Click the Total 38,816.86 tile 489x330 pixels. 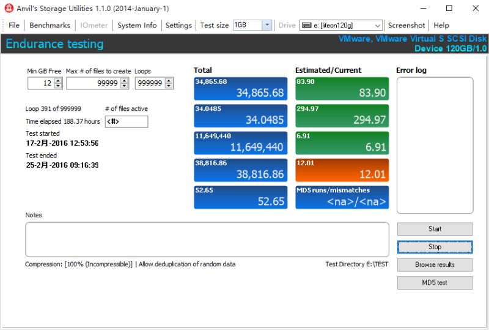(240, 170)
